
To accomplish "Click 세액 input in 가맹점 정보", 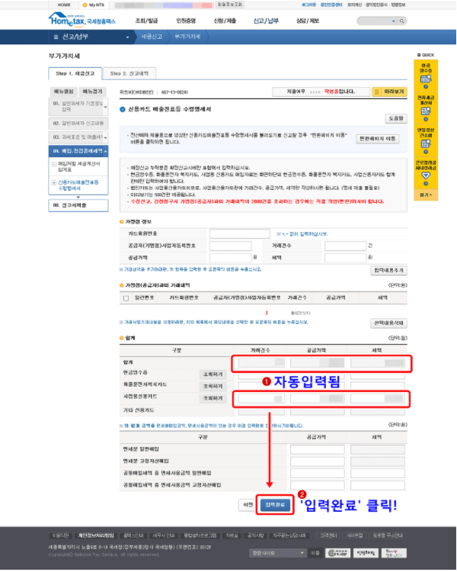I will [345, 258].
